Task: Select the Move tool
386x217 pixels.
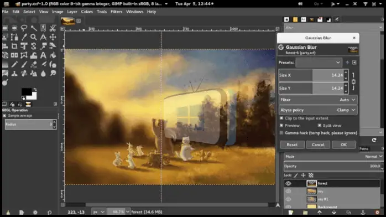Action: [x=53, y=37]
